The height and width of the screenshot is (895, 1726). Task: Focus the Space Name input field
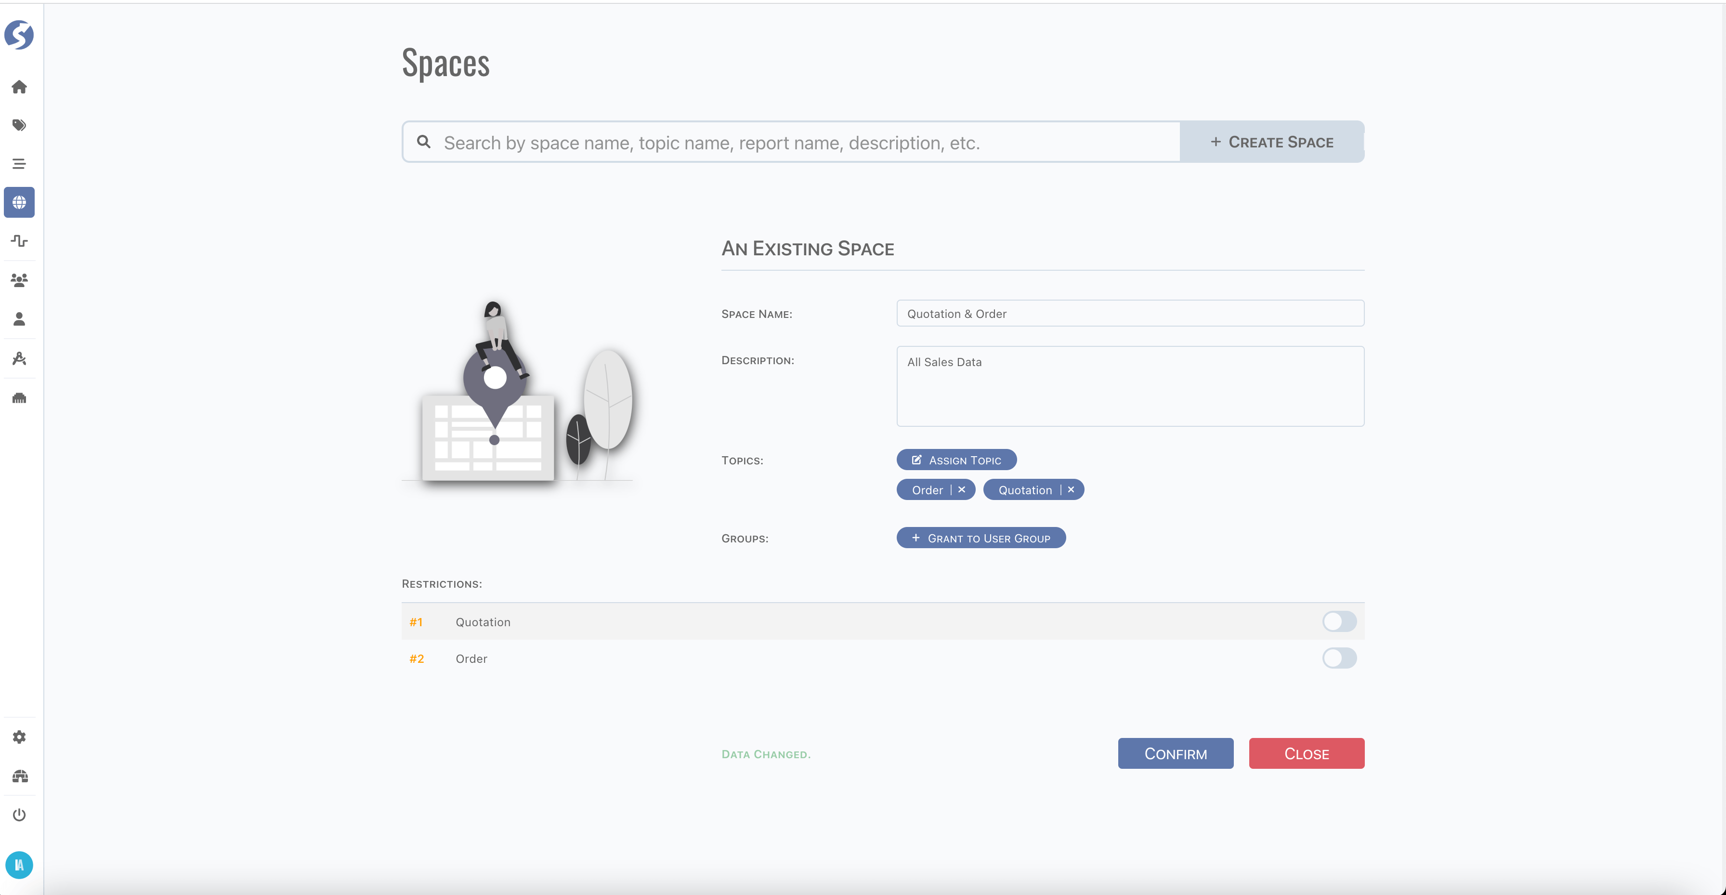pyautogui.click(x=1130, y=314)
